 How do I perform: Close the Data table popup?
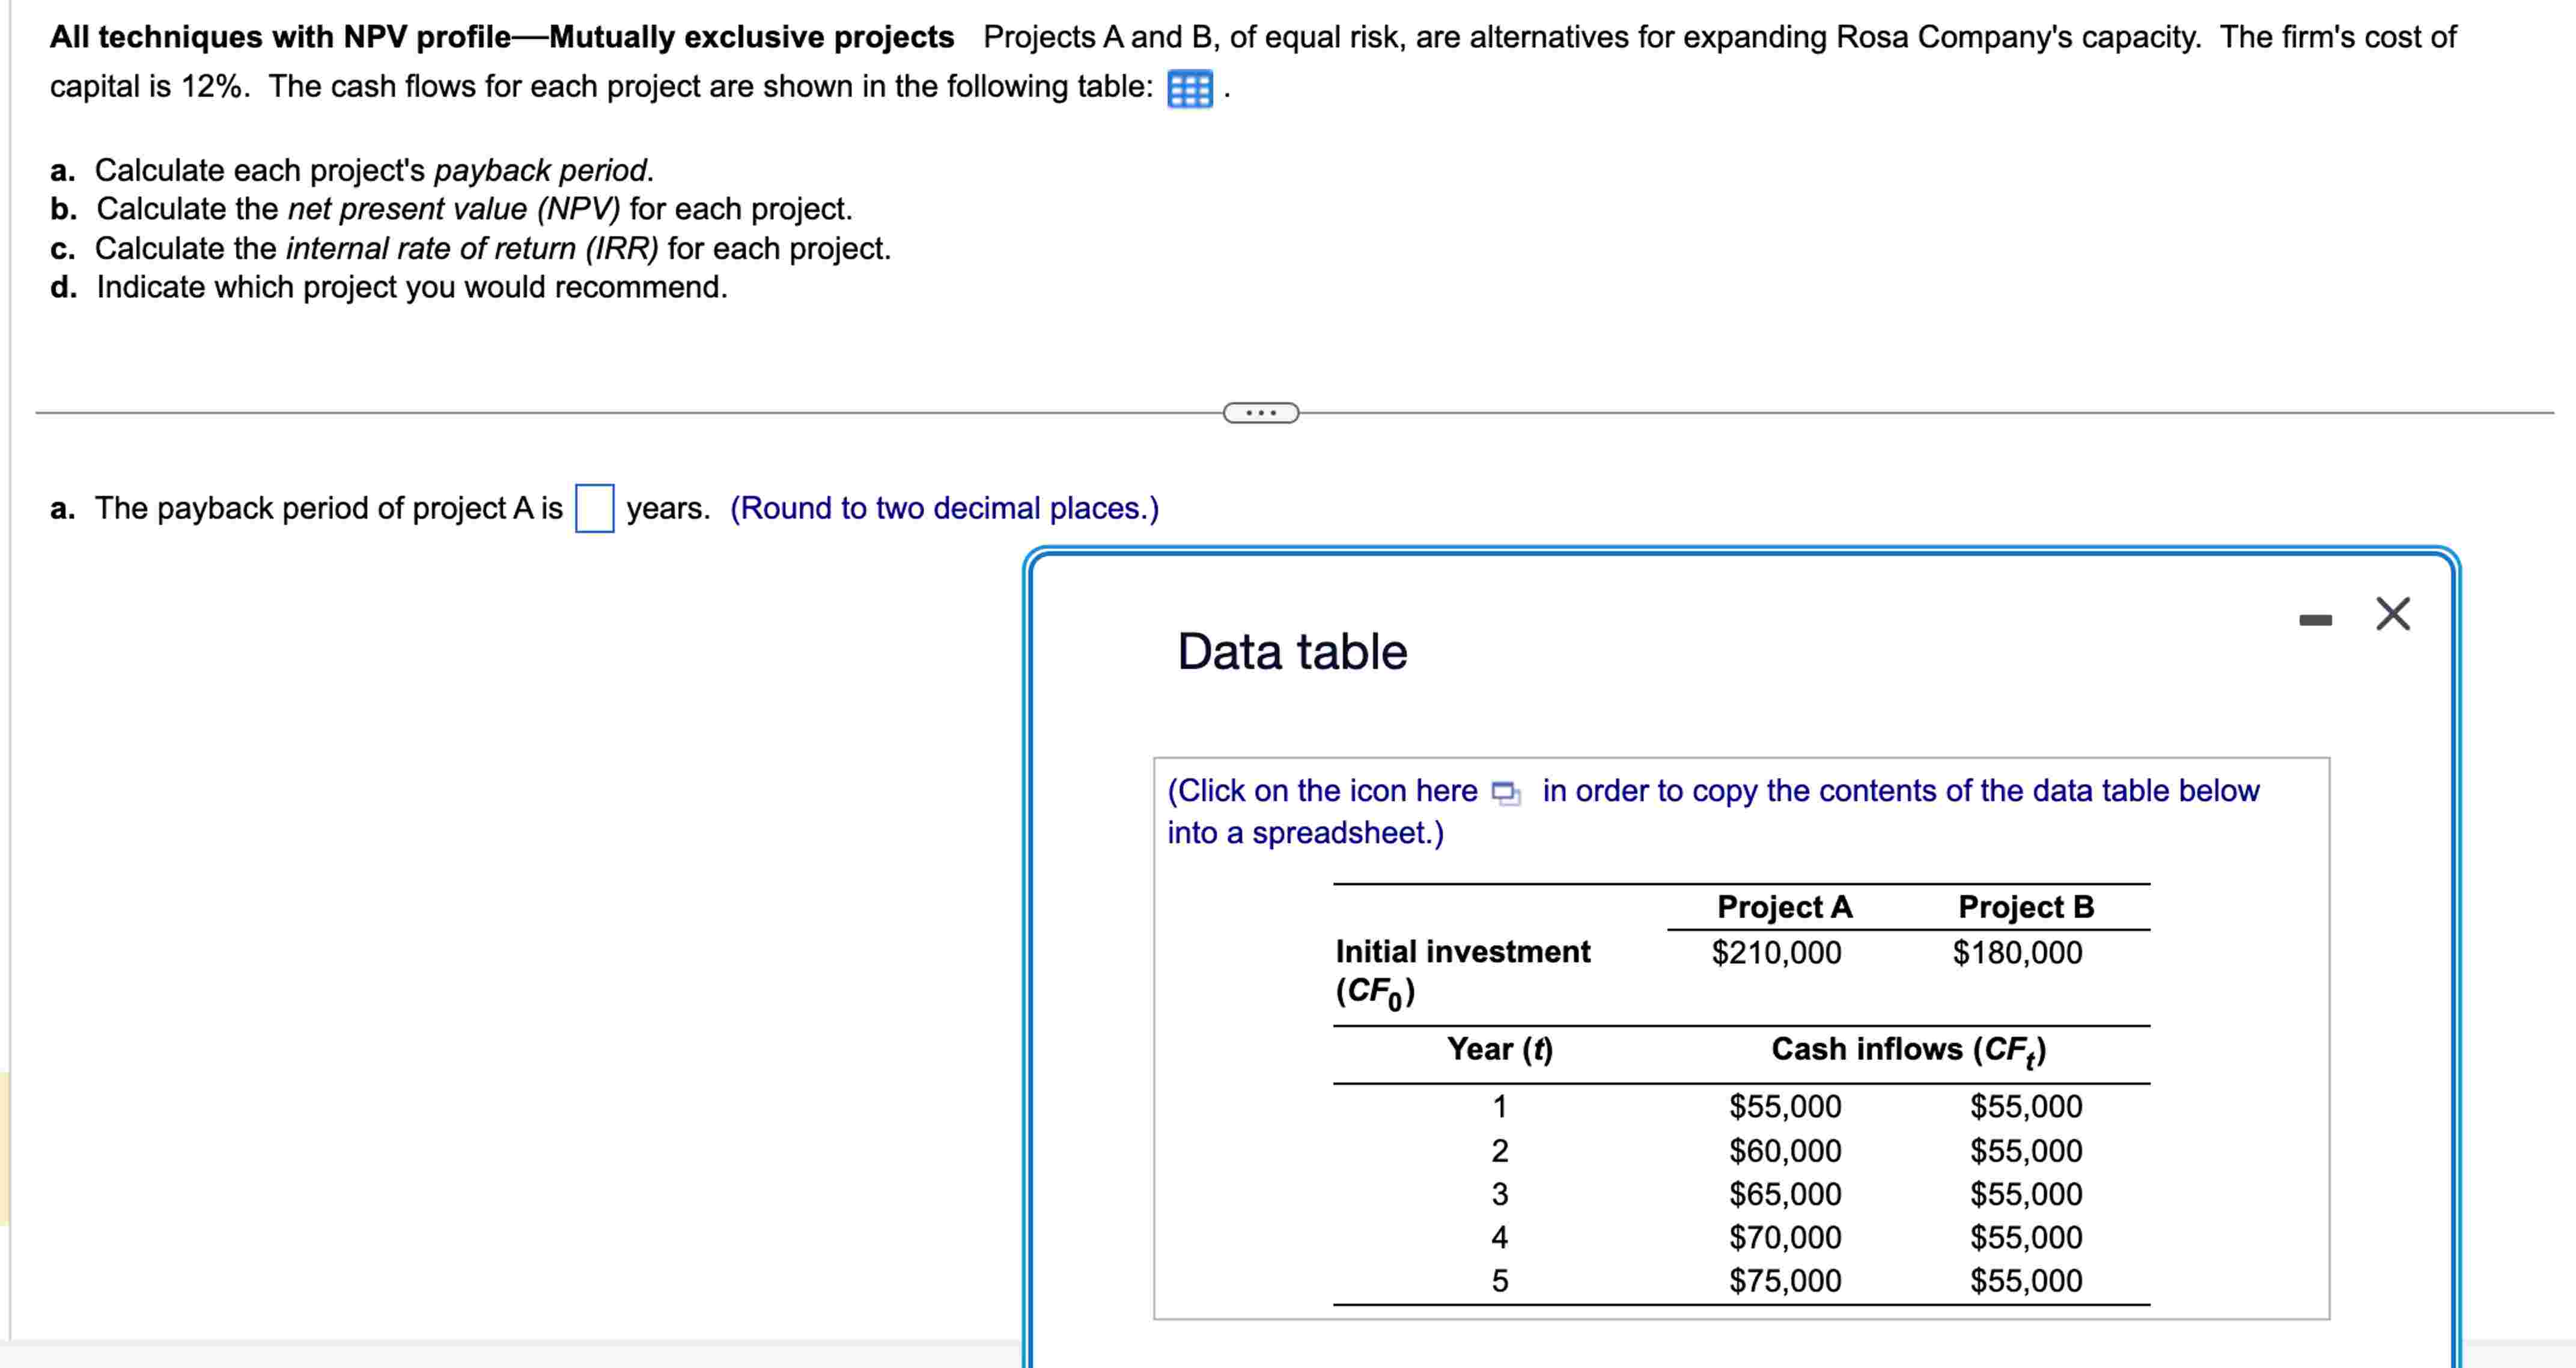pyautogui.click(x=2393, y=614)
